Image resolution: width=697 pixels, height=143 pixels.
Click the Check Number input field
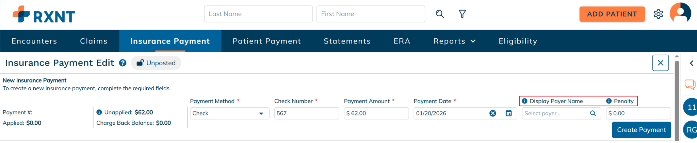tap(306, 113)
